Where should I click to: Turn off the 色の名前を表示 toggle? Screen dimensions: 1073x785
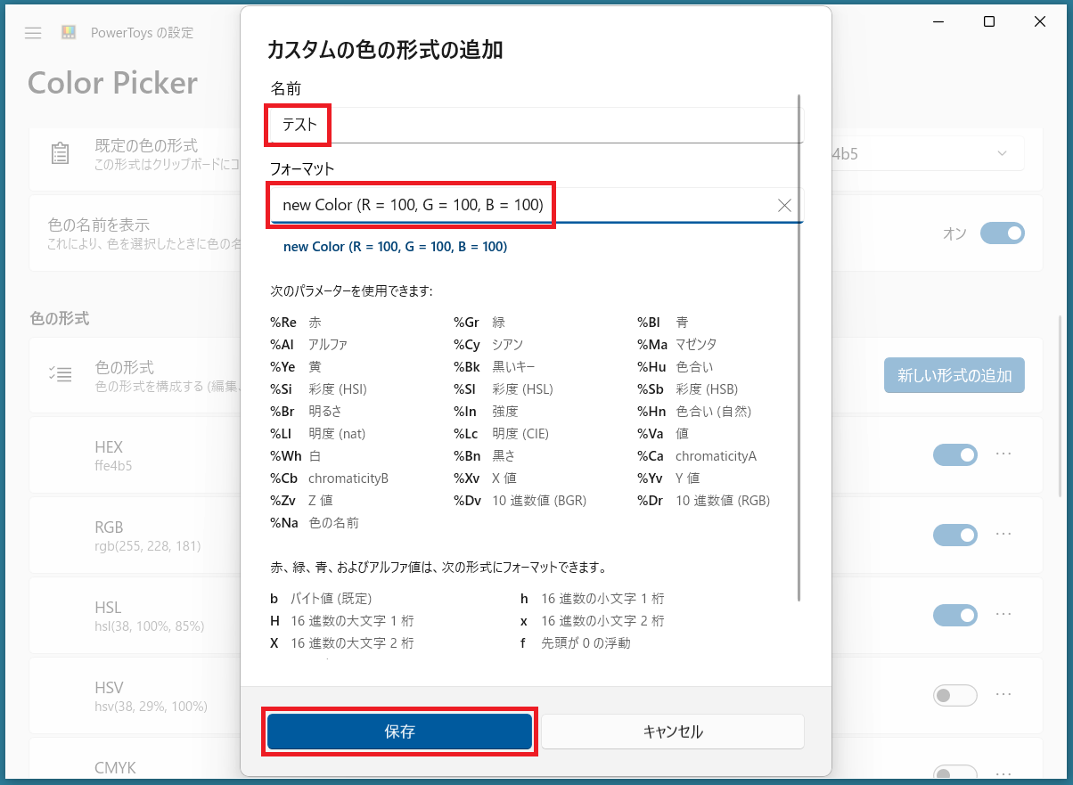click(x=1003, y=233)
